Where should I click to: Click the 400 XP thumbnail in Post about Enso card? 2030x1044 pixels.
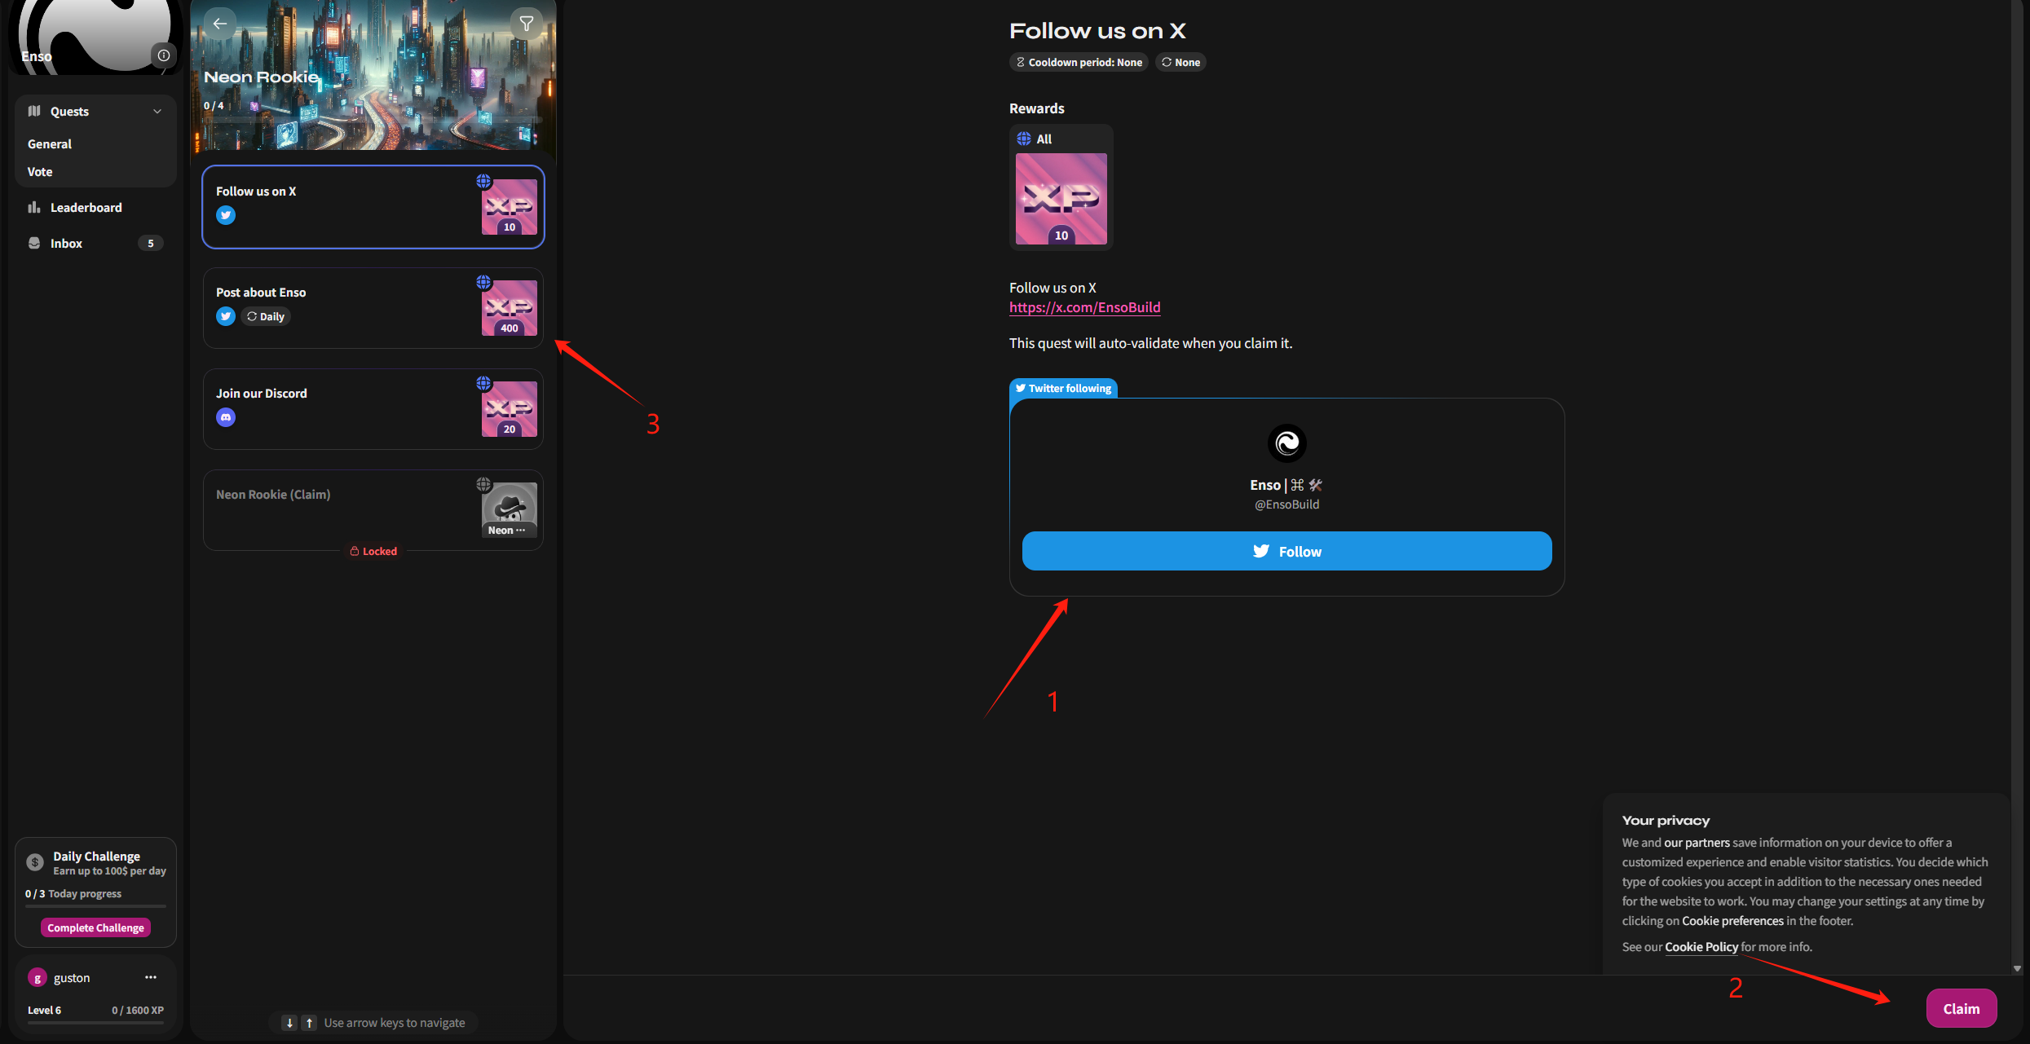click(x=510, y=308)
